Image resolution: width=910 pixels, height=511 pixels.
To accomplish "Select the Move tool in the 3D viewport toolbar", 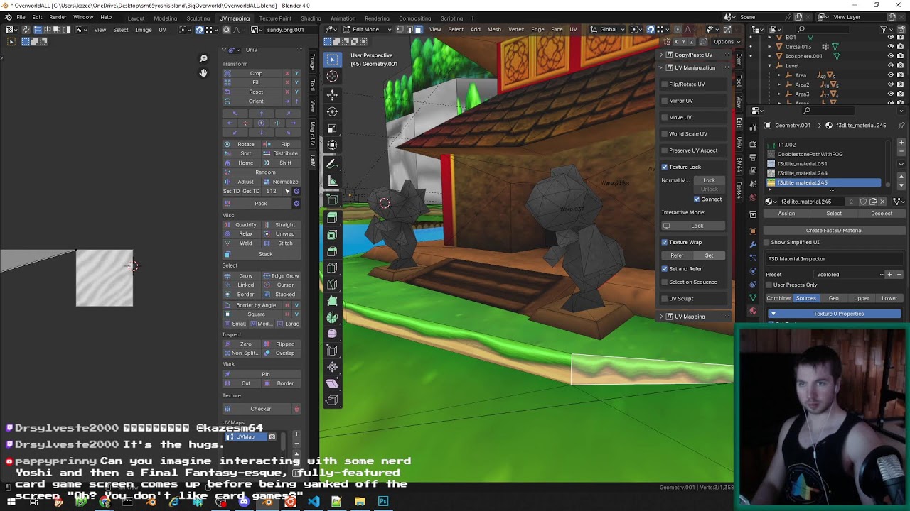I will pos(332,94).
